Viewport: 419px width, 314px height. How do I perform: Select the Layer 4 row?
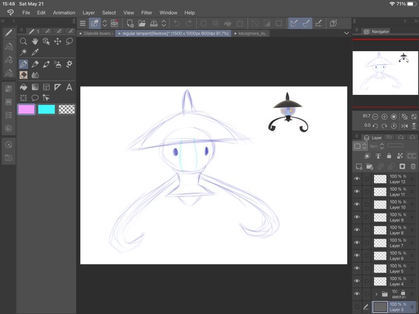pyautogui.click(x=385, y=281)
